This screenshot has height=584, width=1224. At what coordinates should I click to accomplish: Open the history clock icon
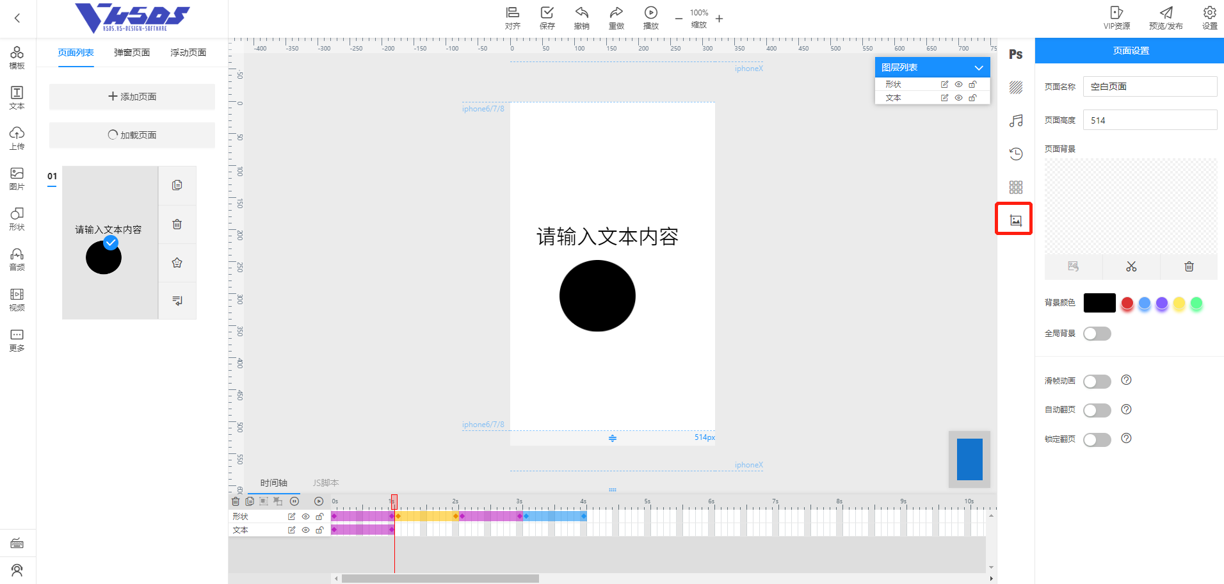click(x=1016, y=154)
